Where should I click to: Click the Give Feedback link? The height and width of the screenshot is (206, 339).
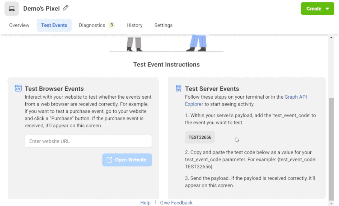point(176,202)
